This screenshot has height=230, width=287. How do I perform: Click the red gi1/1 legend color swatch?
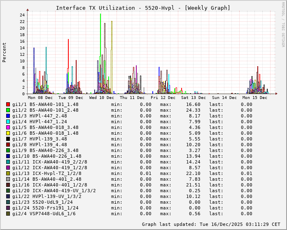8,104
